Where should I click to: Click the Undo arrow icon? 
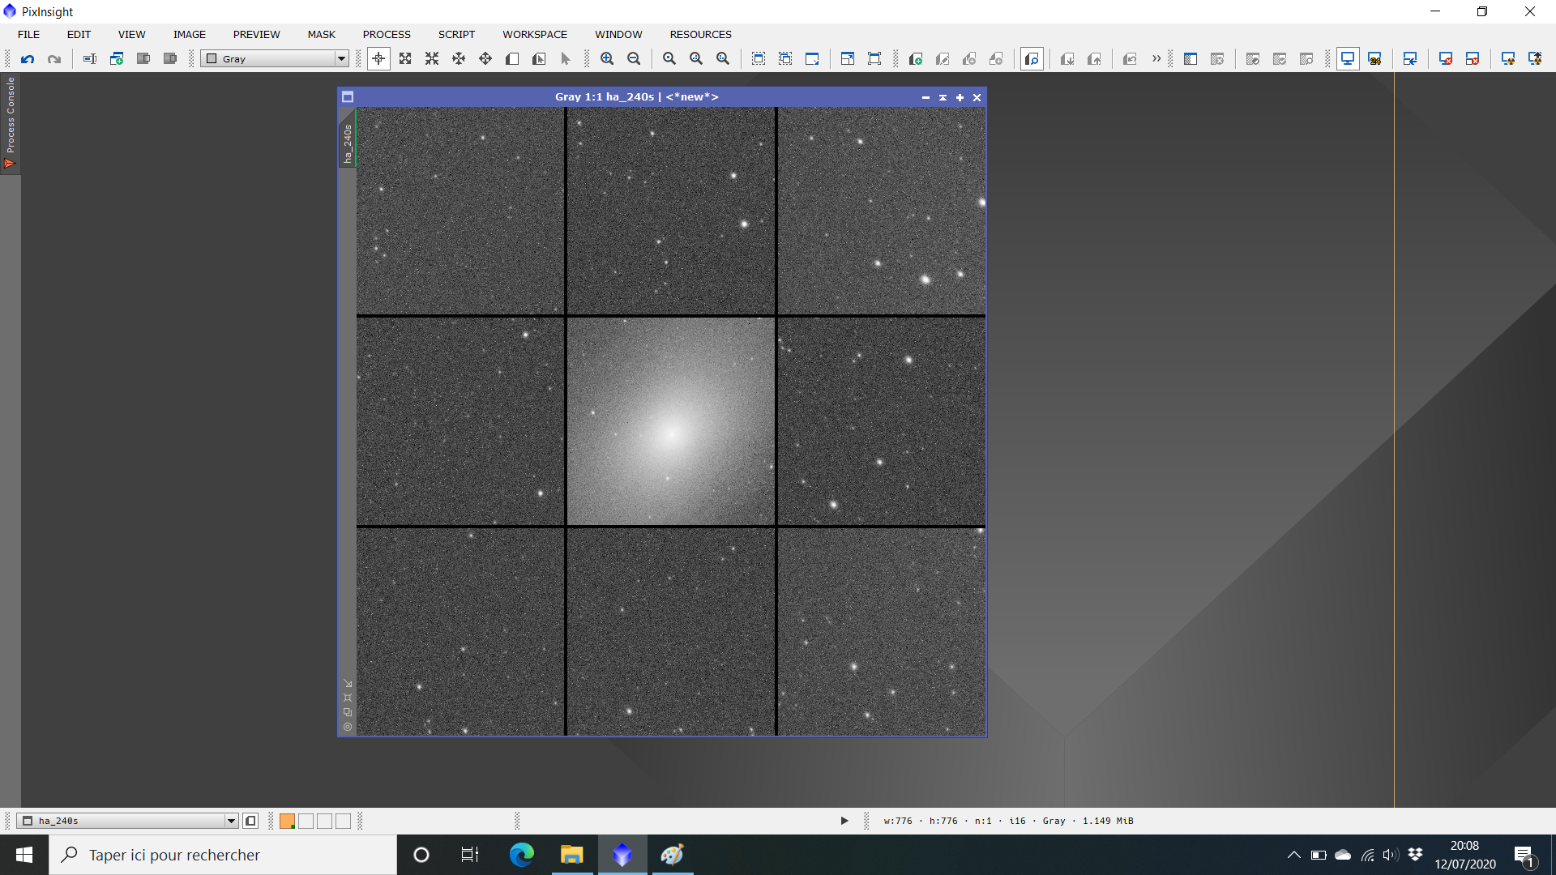pyautogui.click(x=28, y=58)
